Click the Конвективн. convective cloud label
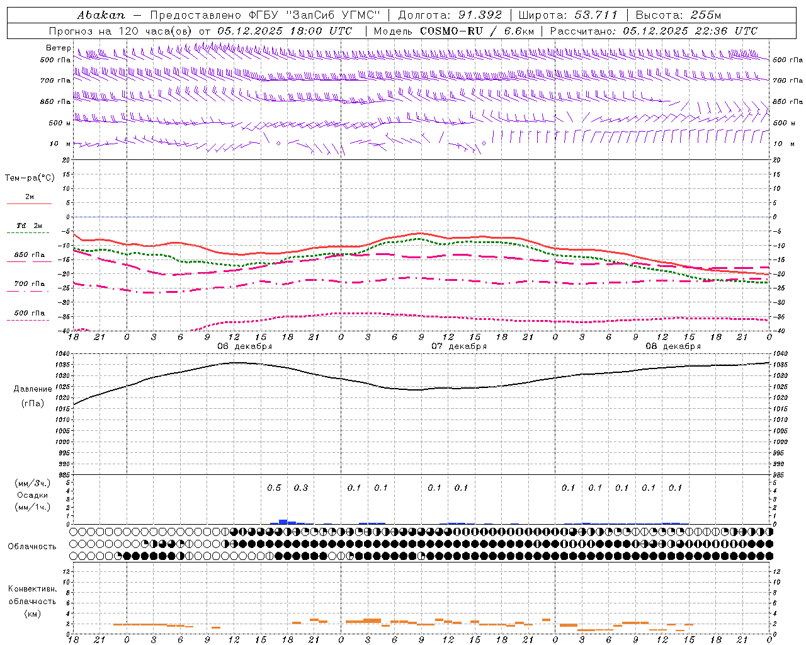Image resolution: width=806 pixels, height=645 pixels. (32, 588)
